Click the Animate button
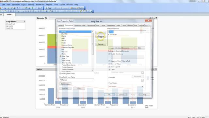The height and width of the screenshot is (118, 209). click(65, 89)
